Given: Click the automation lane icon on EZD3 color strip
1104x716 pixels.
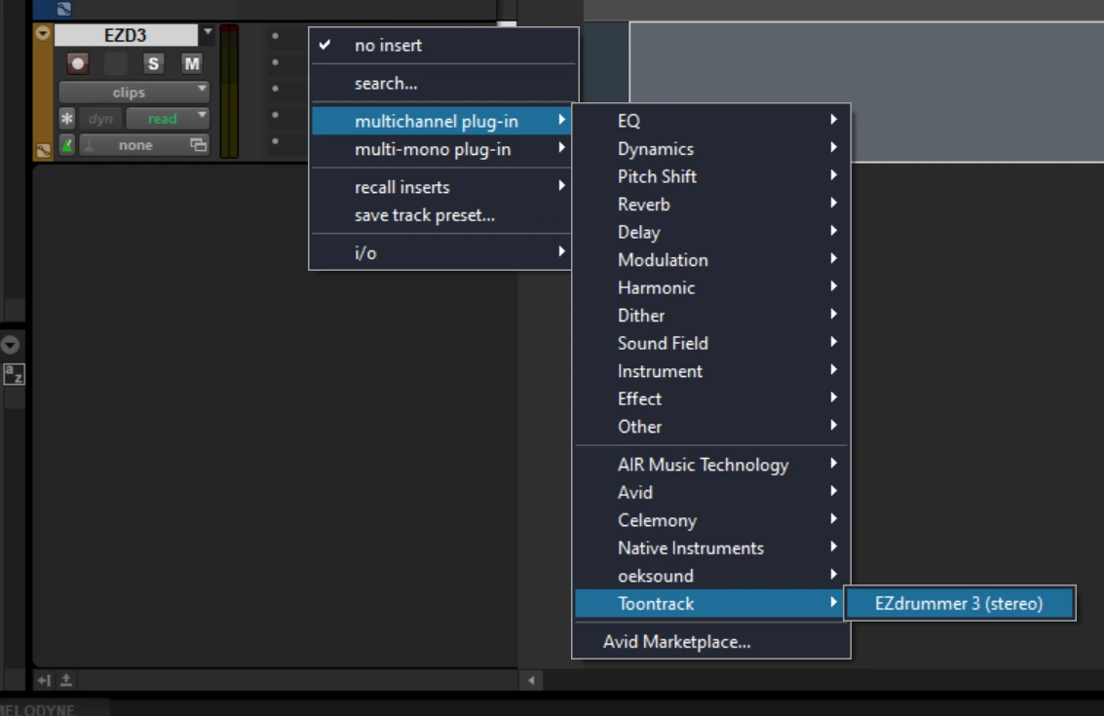Looking at the screenshot, I should [x=43, y=149].
